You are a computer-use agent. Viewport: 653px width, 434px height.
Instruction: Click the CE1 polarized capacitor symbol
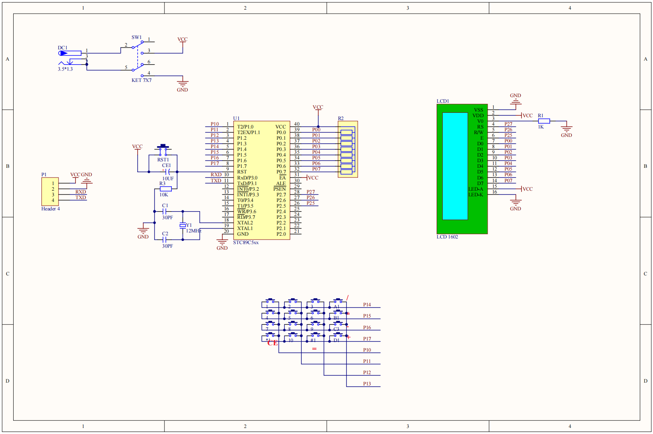point(166,172)
